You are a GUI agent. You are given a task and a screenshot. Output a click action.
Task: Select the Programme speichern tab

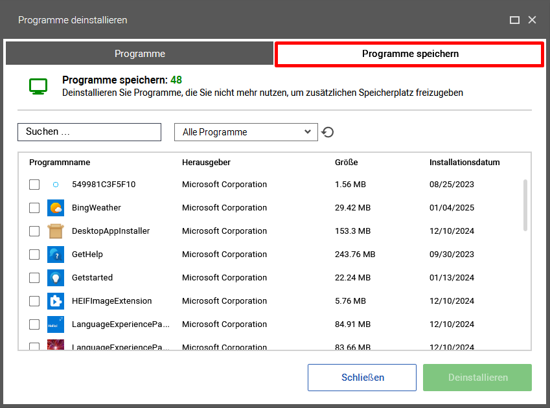409,54
